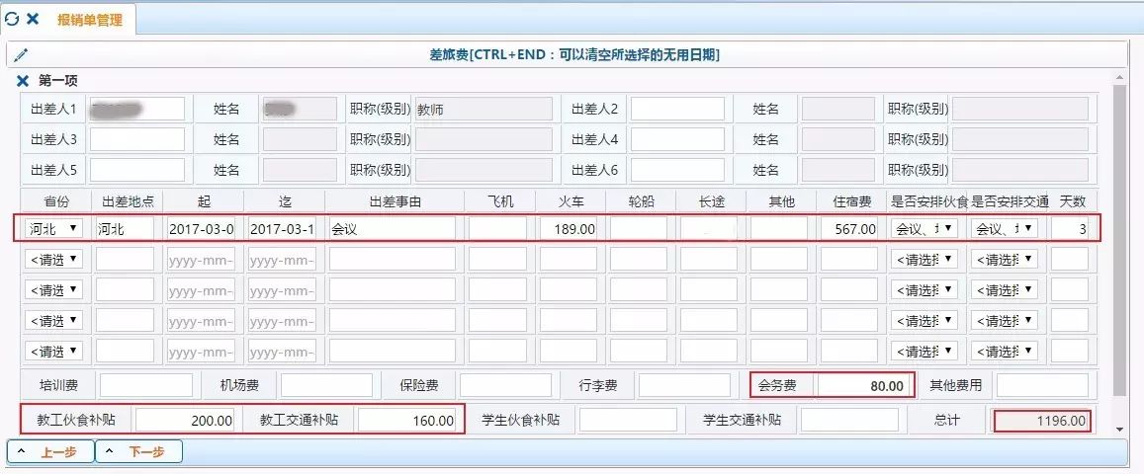This screenshot has width=1144, height=474.
Task: Remove 第一项 with its X icon
Action: click(x=23, y=81)
